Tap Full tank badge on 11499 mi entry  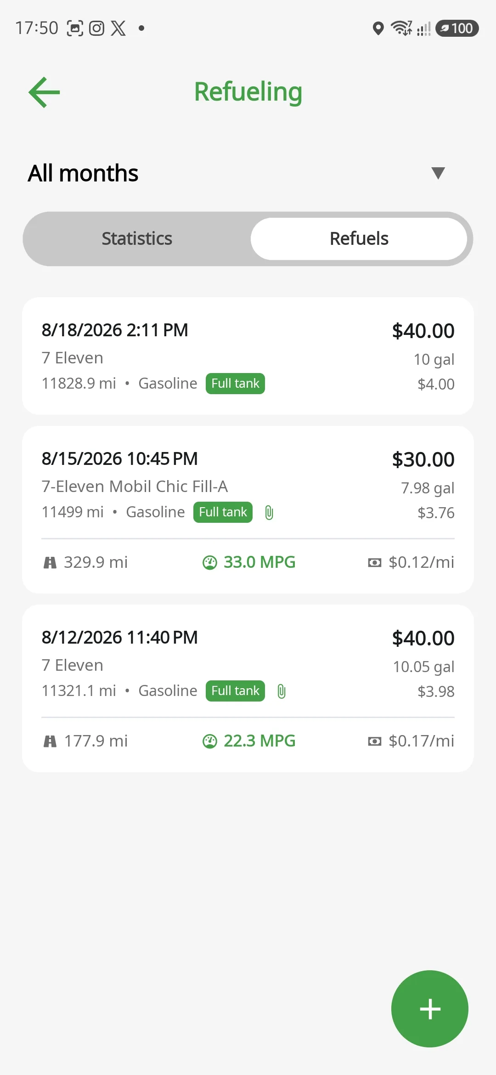(x=223, y=512)
